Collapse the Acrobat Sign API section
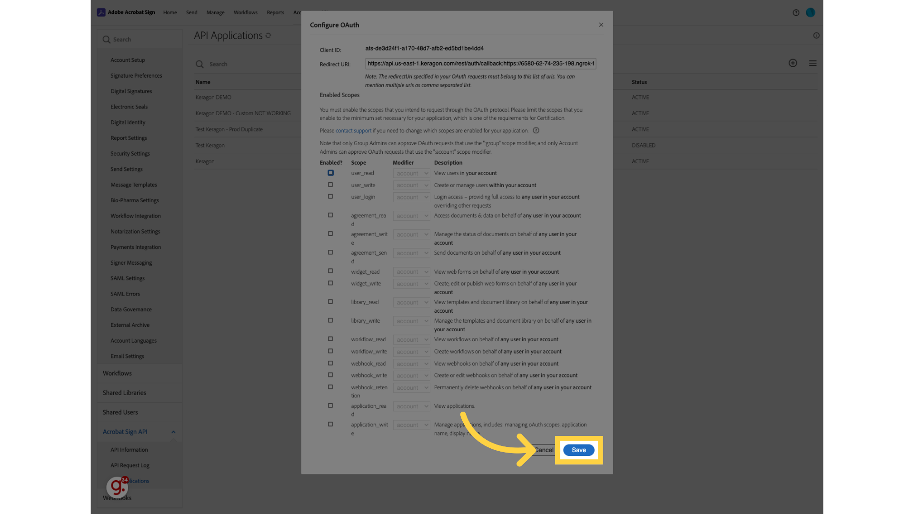The width and height of the screenshot is (914, 514). [x=173, y=432]
